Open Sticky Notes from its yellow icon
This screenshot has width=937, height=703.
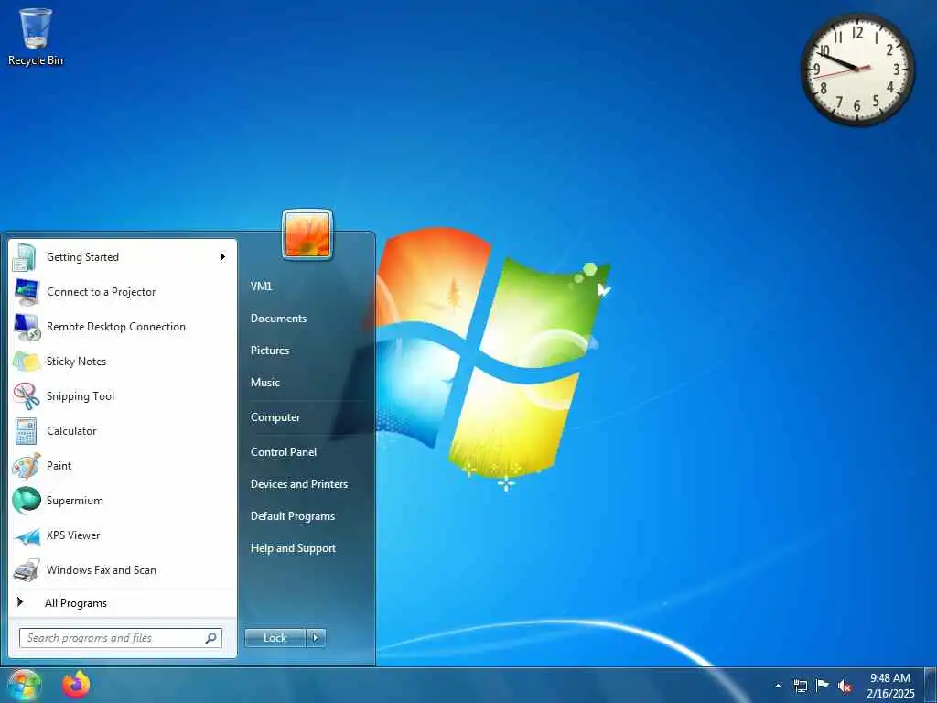(26, 361)
